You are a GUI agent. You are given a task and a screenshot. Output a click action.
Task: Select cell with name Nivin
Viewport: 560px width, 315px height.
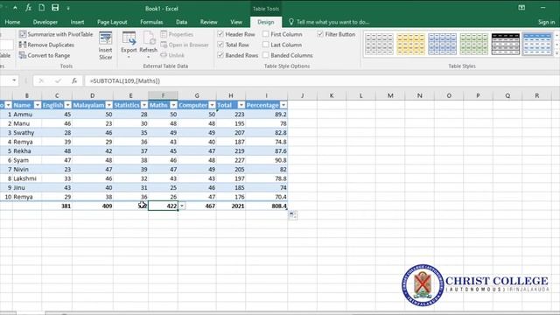[27, 169]
